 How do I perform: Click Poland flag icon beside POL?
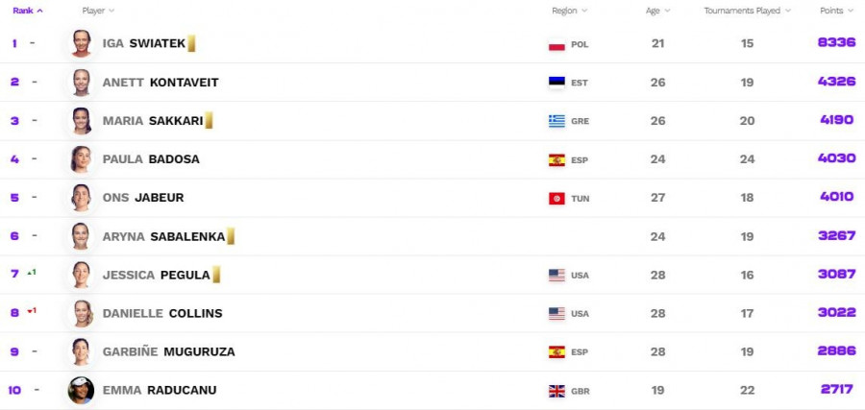pyautogui.click(x=556, y=44)
